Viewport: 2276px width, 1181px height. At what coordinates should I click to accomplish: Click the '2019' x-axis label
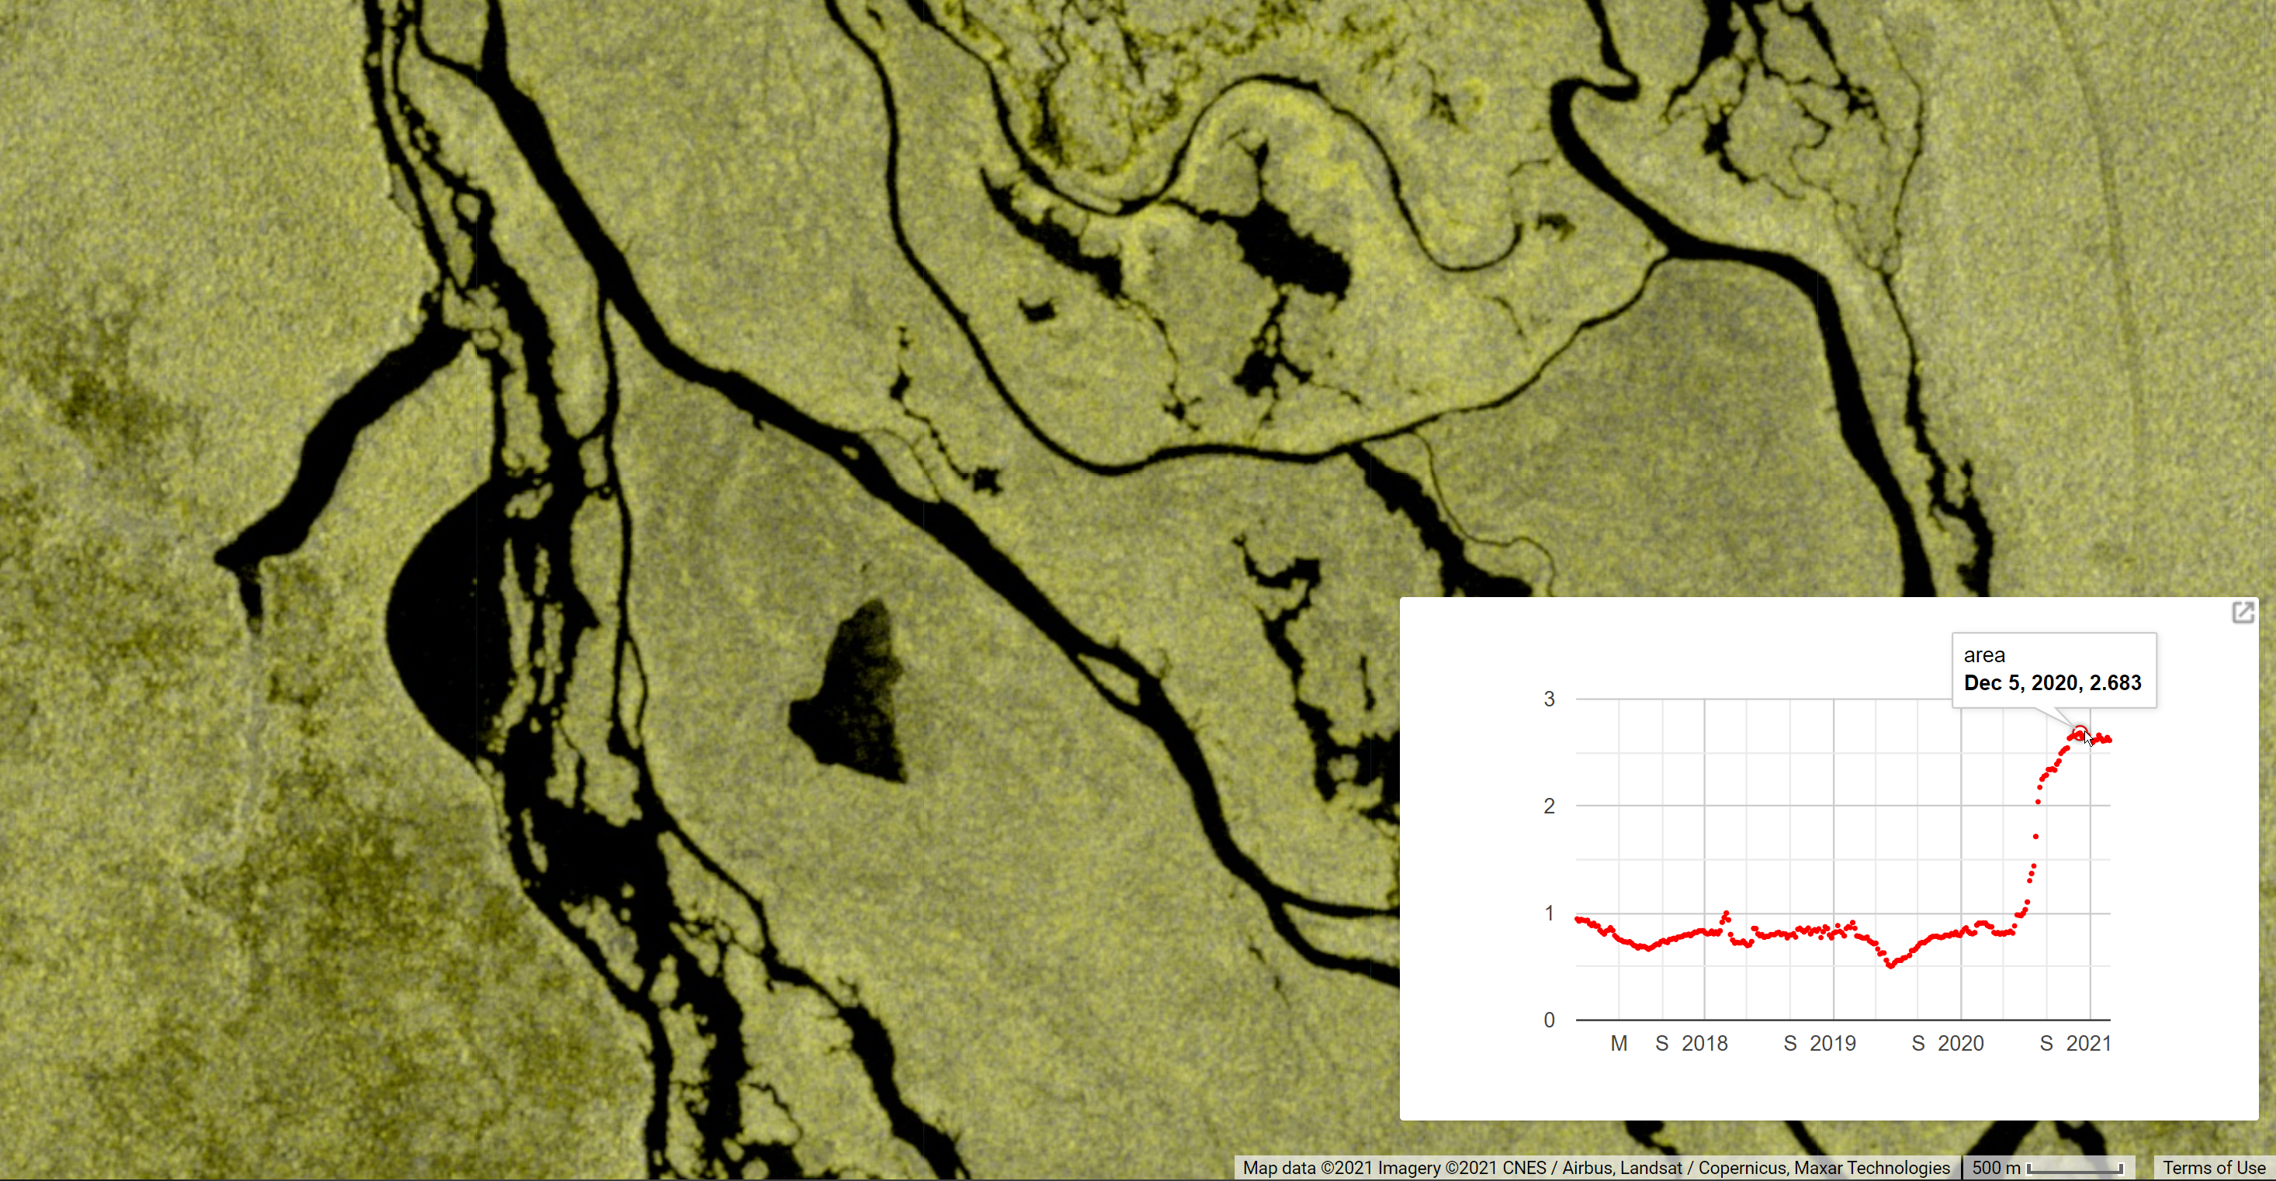click(1832, 1043)
